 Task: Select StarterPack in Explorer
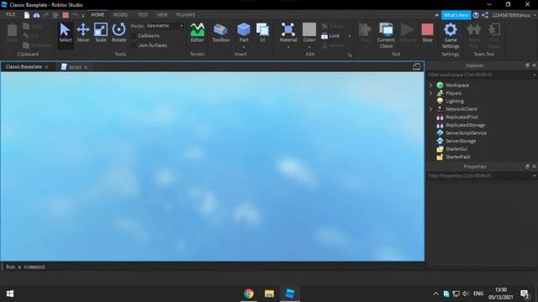point(457,157)
